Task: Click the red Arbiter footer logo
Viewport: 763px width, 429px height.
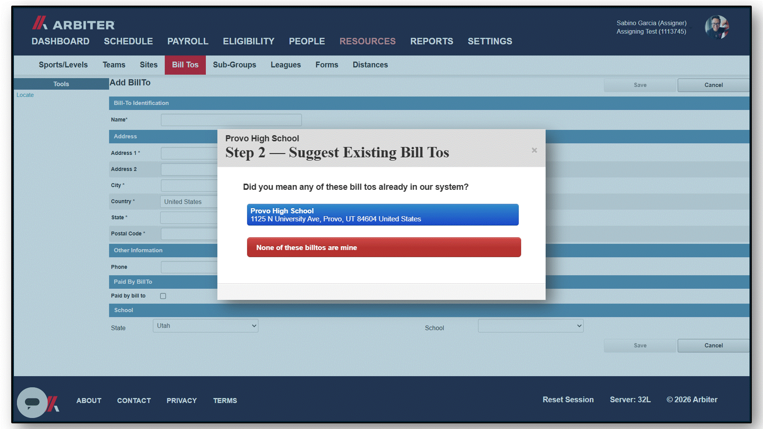Action: point(53,404)
